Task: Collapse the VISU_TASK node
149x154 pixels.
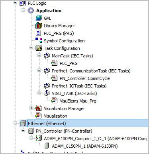Action: [39, 93]
